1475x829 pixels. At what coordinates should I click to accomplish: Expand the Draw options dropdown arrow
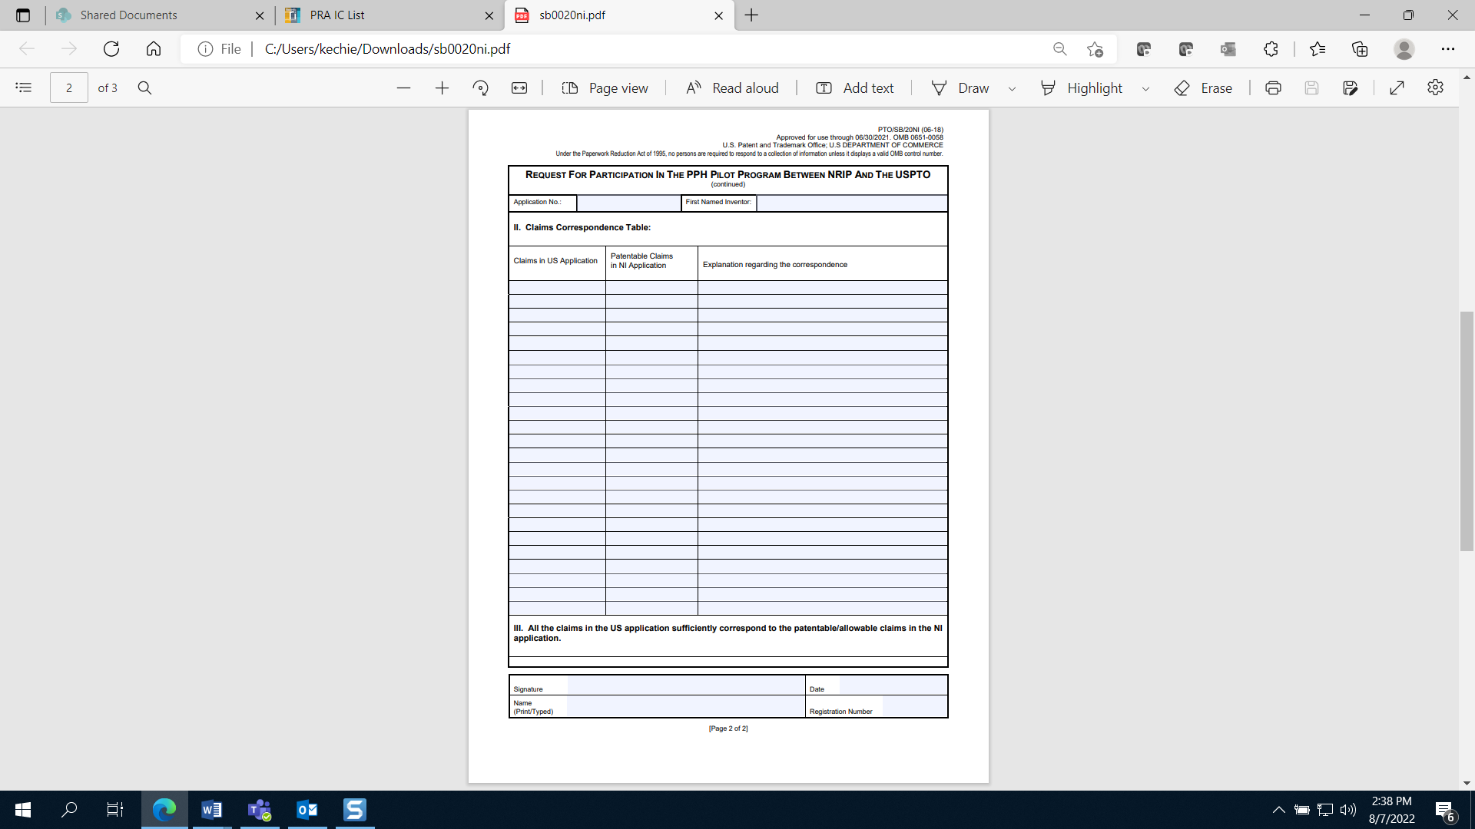[1012, 88]
